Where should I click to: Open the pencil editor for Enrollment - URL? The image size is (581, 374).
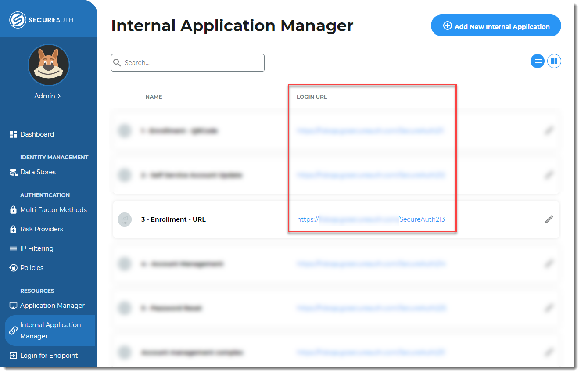(549, 219)
